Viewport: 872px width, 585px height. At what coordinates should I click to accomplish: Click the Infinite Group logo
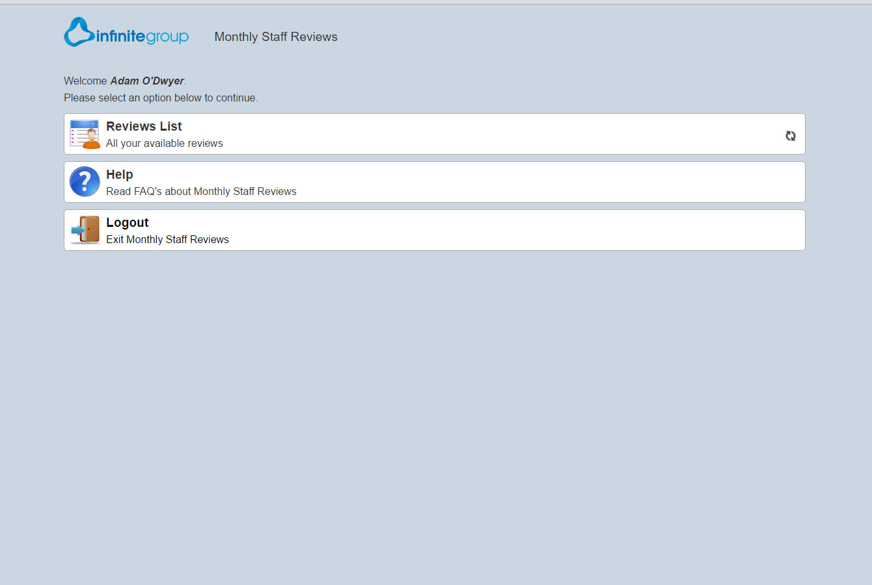pos(126,32)
